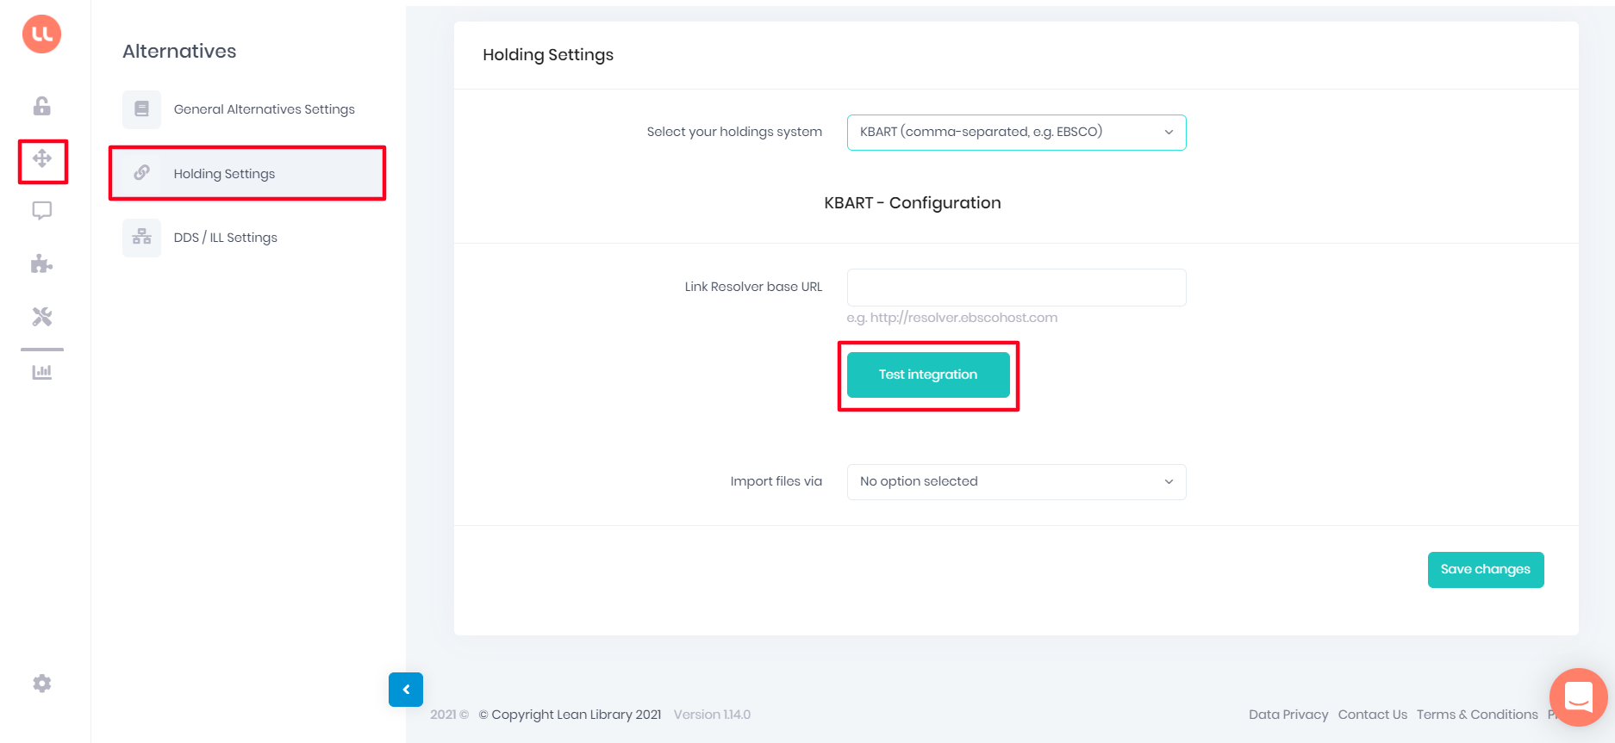This screenshot has height=743, width=1615.
Task: Open the speech bubble messages sidebar icon
Action: [42, 211]
